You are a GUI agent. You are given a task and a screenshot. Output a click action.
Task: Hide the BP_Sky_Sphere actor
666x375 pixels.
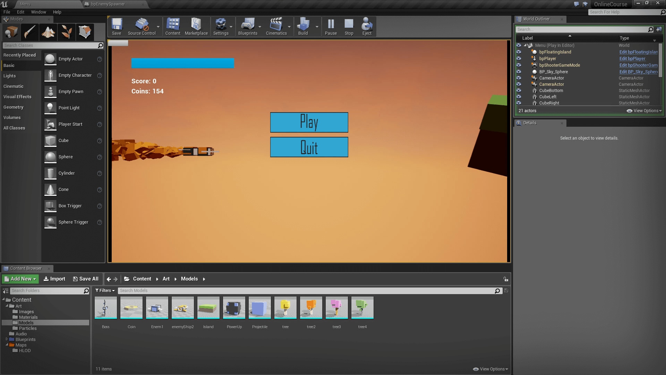point(519,72)
